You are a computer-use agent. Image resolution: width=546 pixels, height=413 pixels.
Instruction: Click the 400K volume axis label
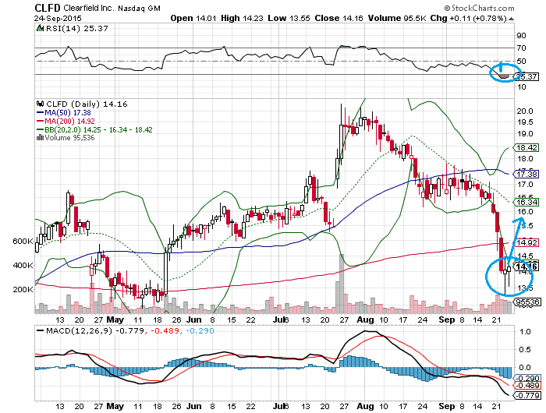click(x=23, y=266)
